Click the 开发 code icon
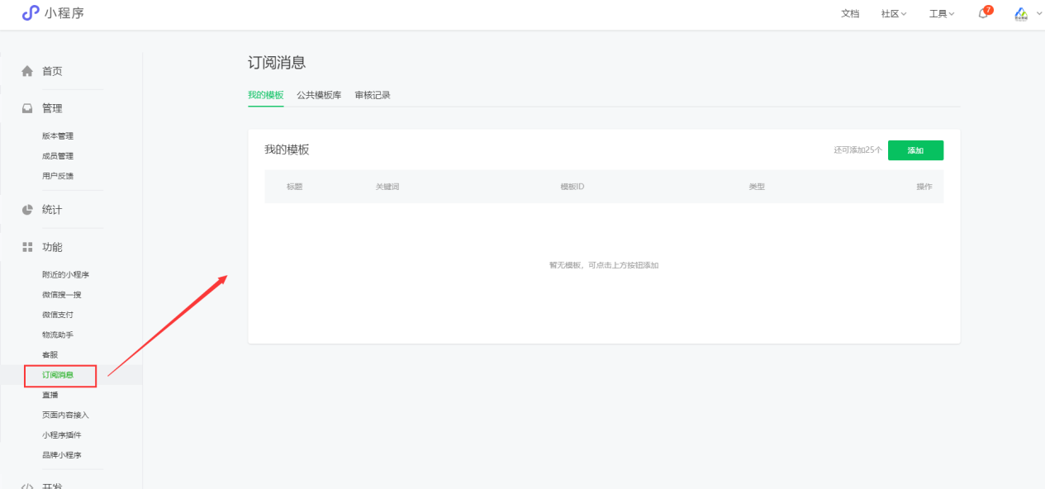 coord(27,486)
